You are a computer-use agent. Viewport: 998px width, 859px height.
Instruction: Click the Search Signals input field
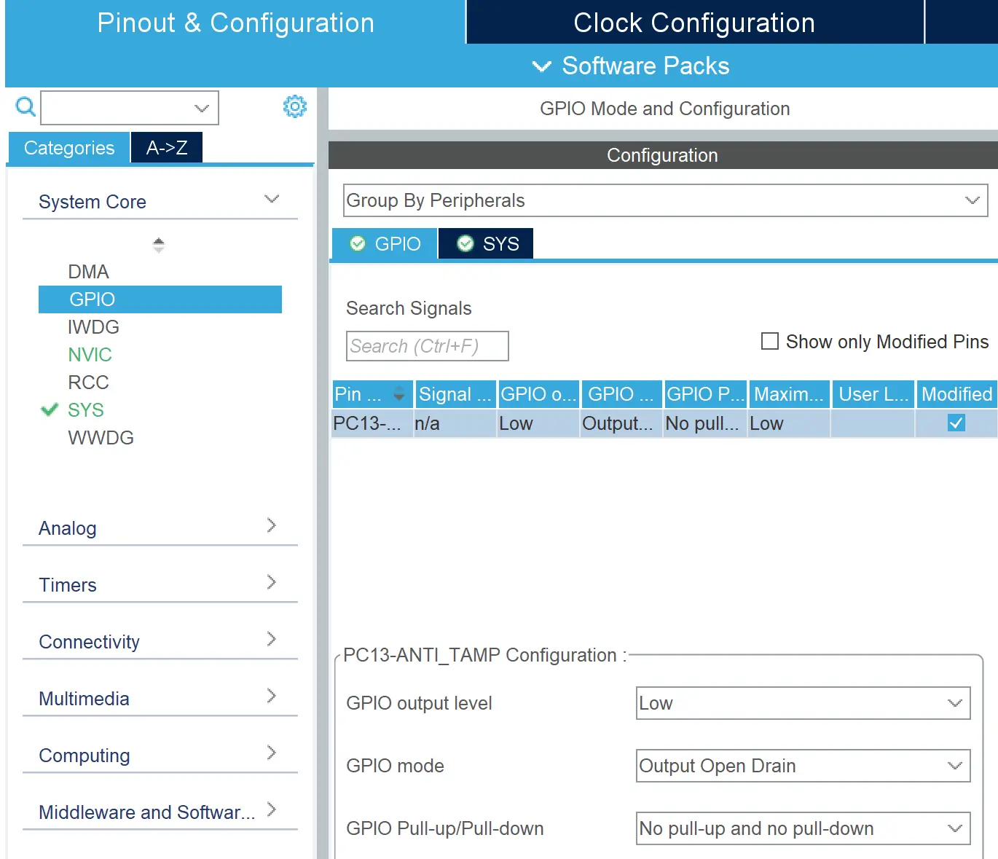427,346
